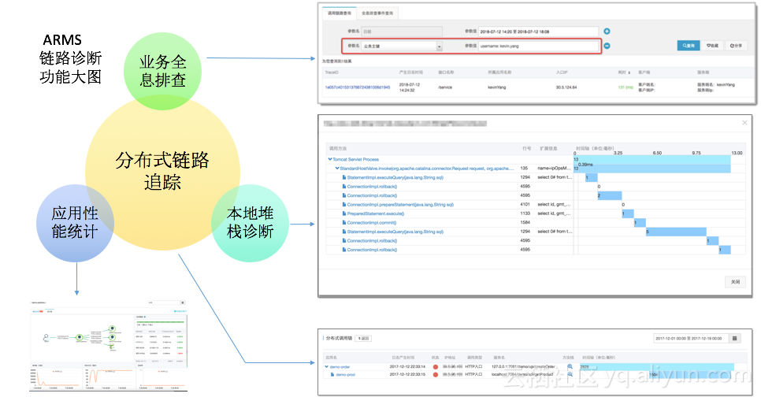Click the 2017-12-01 date range input
This screenshot has height=397, width=761.
point(691,338)
